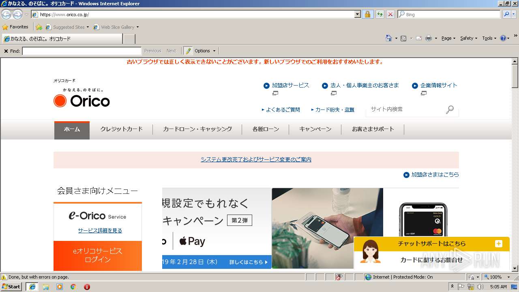Open Internet Explorer from the taskbar
The width and height of the screenshot is (519, 292).
coord(32,287)
